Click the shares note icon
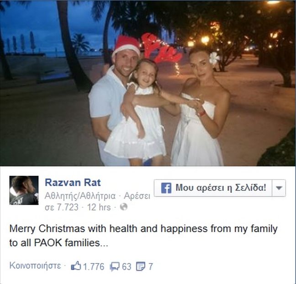Screen dimensions: 296x284 point(140,267)
